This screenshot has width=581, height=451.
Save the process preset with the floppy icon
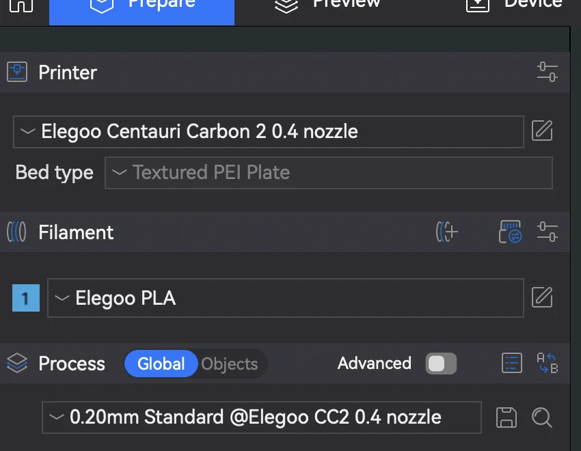point(506,418)
